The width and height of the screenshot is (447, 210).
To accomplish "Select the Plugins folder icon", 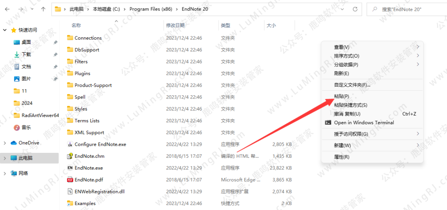I will (x=70, y=73).
